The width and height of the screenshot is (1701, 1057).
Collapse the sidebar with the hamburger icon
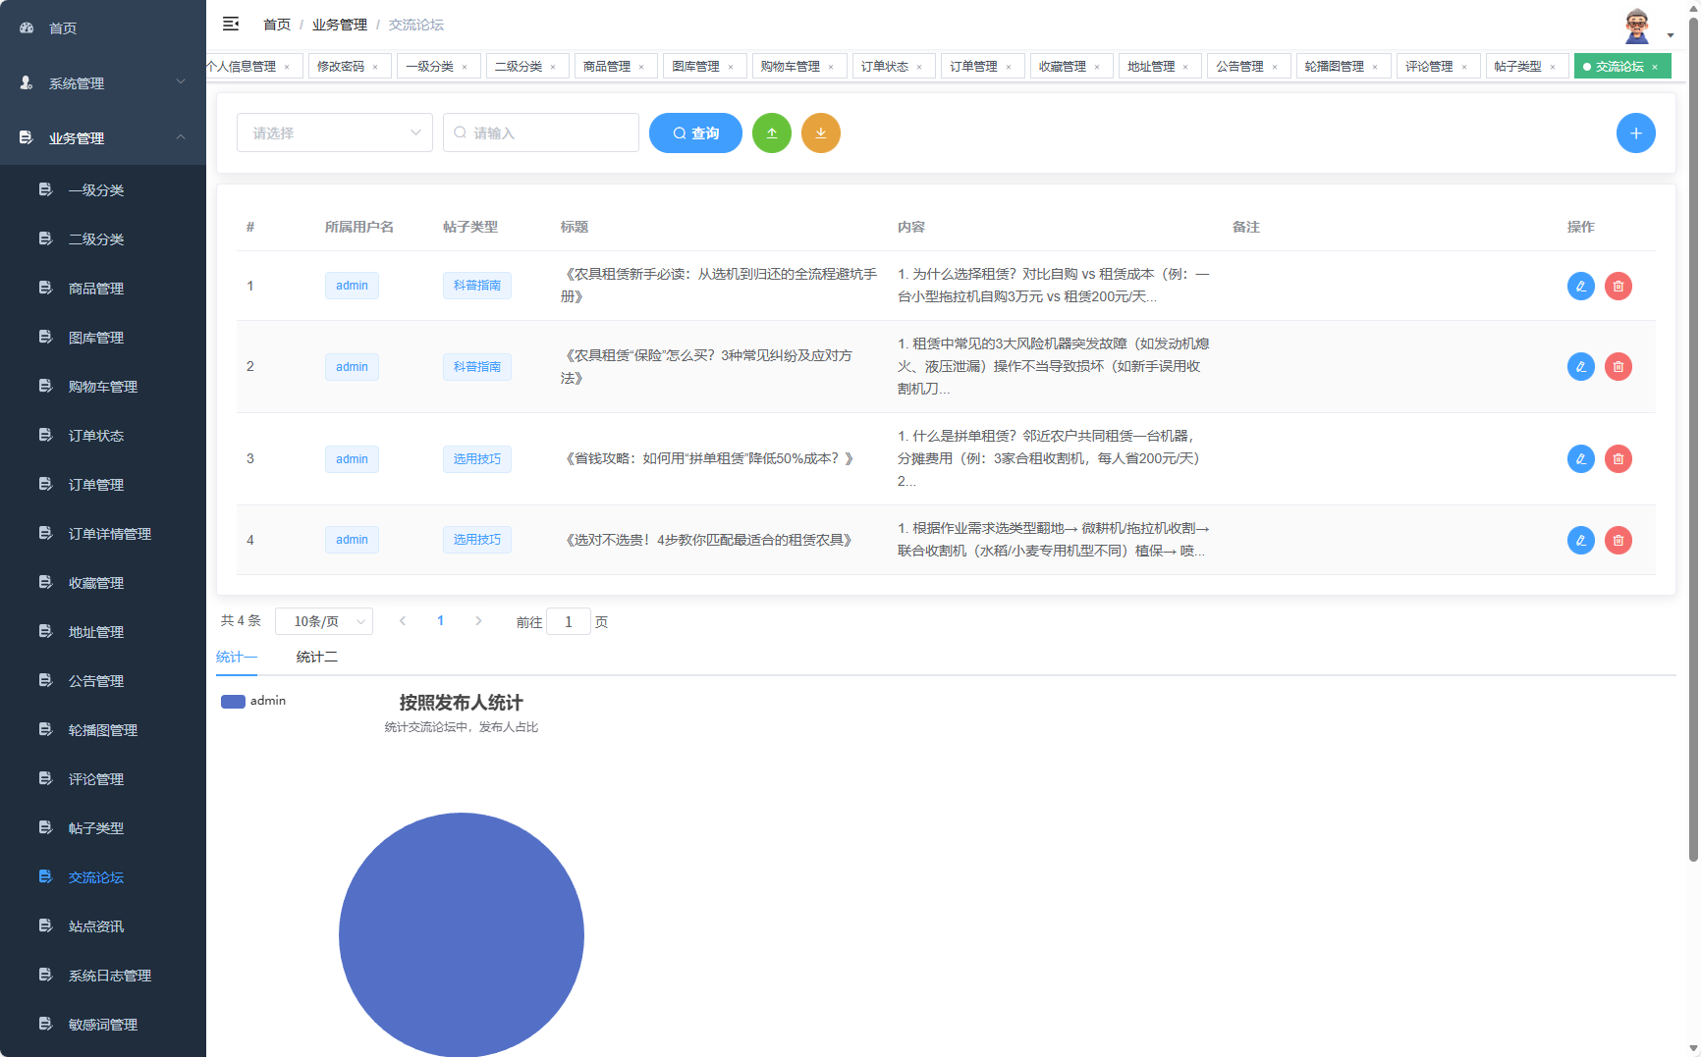[232, 24]
